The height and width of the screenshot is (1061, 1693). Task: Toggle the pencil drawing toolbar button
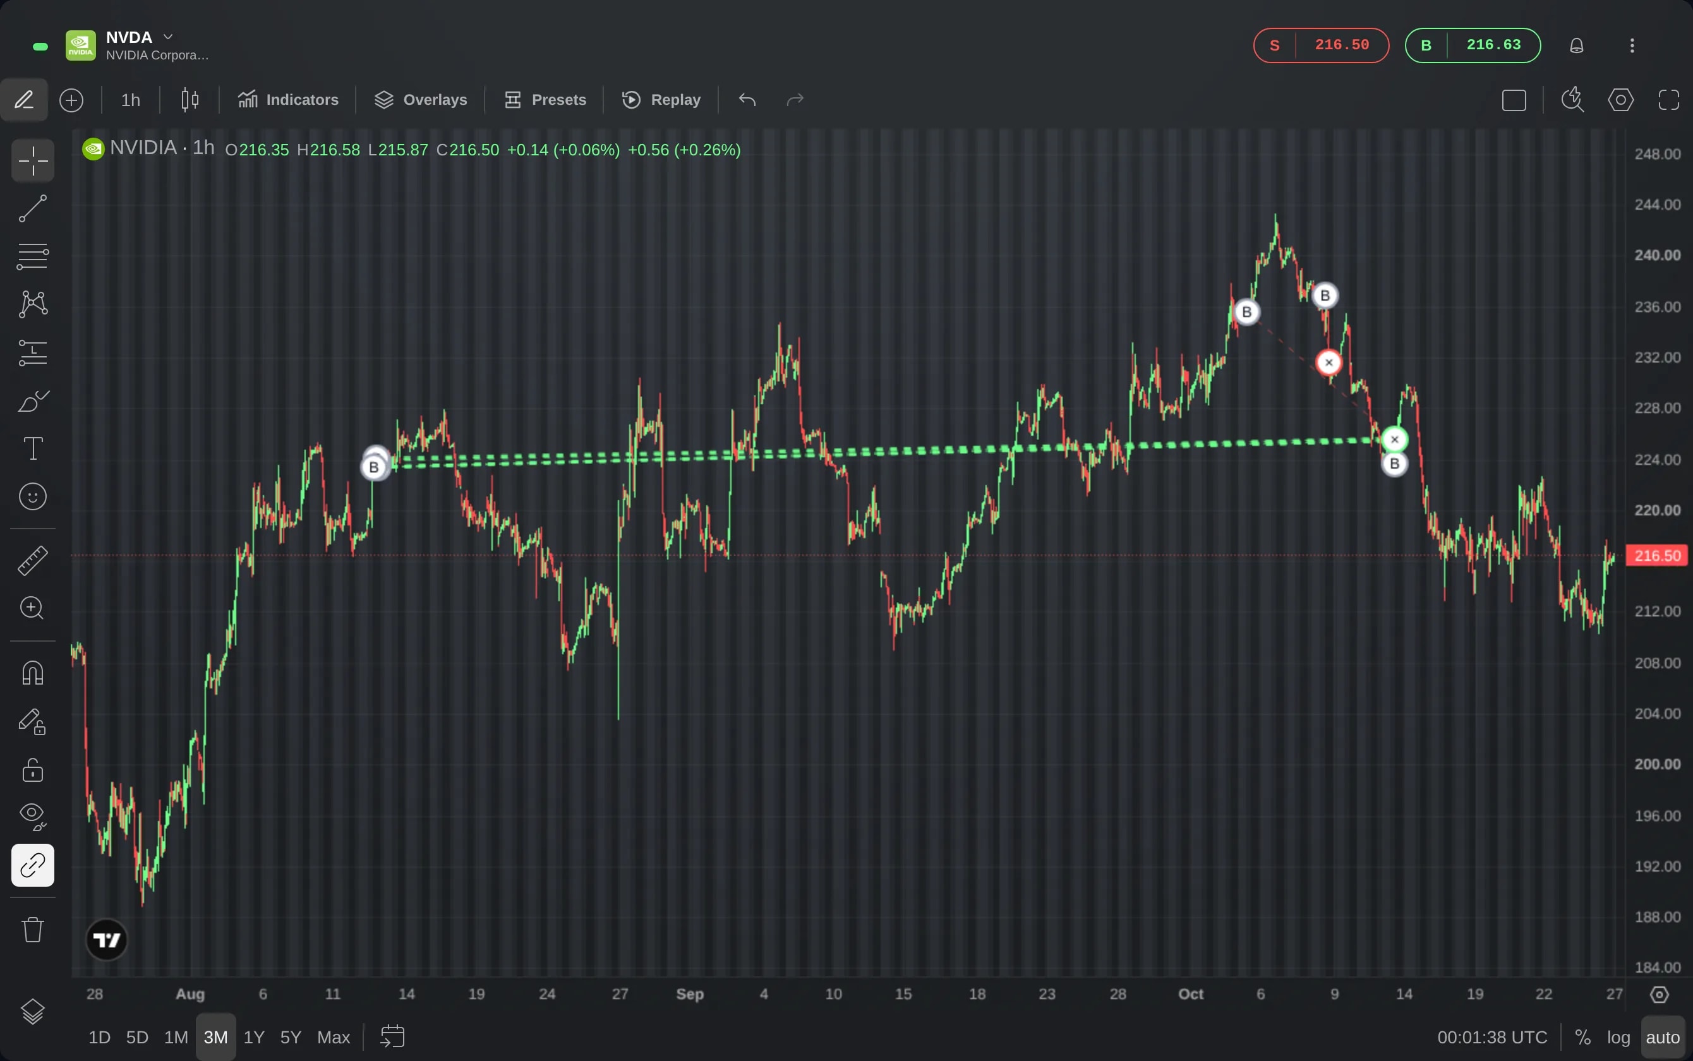24,100
